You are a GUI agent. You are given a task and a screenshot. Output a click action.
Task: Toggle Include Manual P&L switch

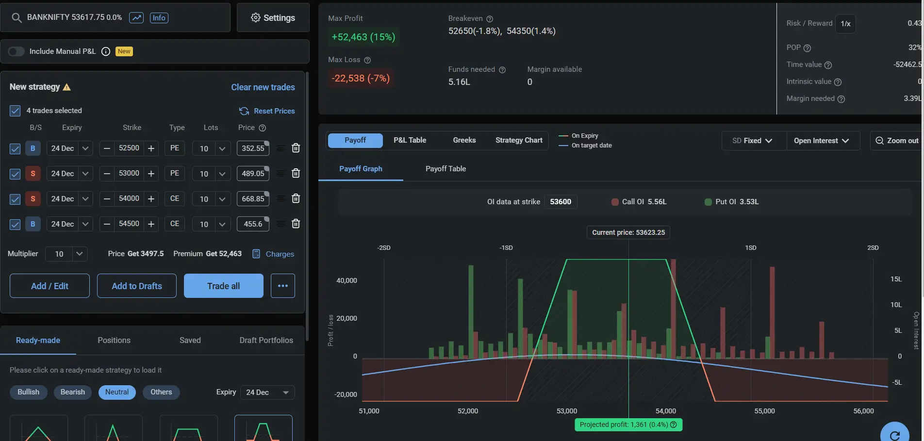click(16, 51)
